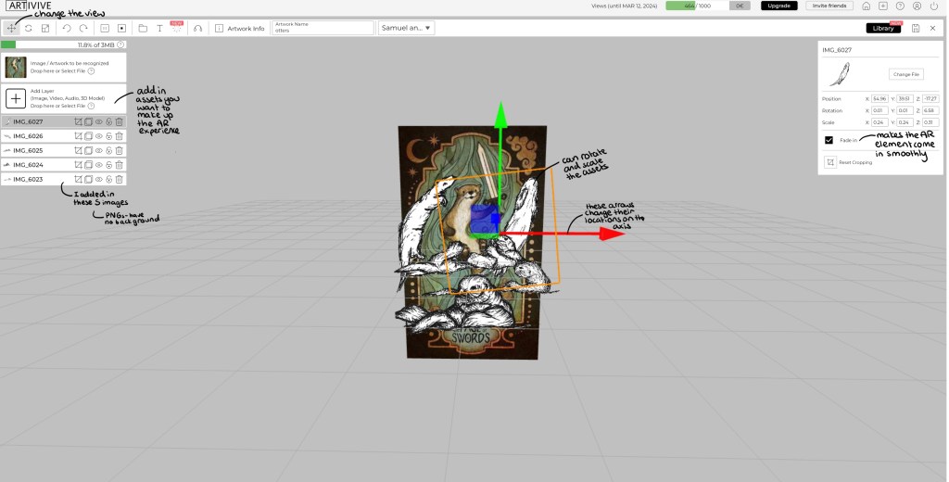Select the scale tool in toolbar
The height and width of the screenshot is (482, 949).
(45, 29)
